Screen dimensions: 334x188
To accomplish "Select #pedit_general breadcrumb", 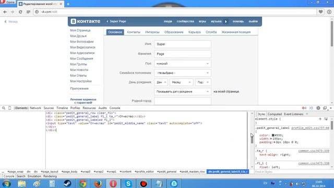I will (167, 172).
